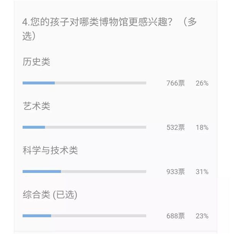The height and width of the screenshot is (234, 231).
Task: Click the 26% percentage label
Action: coord(202,83)
